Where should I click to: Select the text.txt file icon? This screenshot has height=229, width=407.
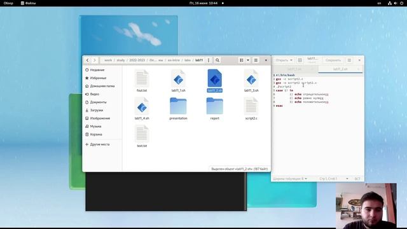[142, 134]
